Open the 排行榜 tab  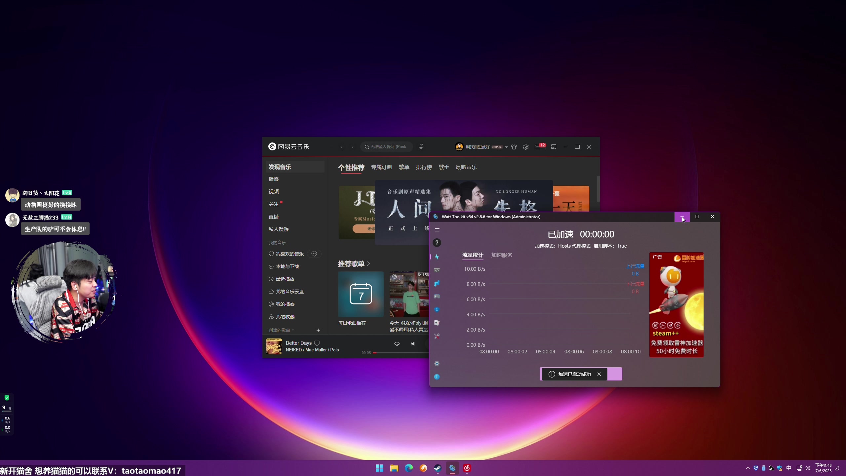click(x=424, y=167)
